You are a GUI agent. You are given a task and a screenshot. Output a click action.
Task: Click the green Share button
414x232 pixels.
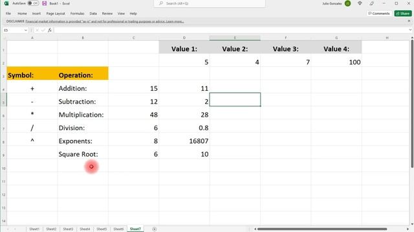click(403, 14)
